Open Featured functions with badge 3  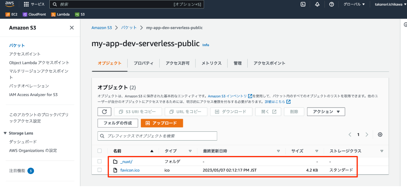tap(22, 171)
